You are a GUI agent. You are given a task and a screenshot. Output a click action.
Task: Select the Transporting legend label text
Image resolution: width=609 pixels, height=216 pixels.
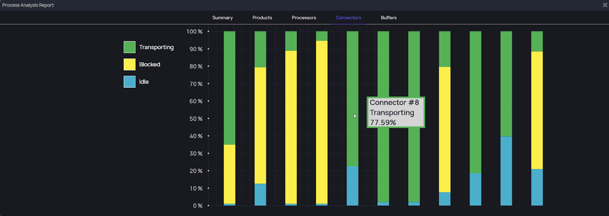click(x=156, y=47)
